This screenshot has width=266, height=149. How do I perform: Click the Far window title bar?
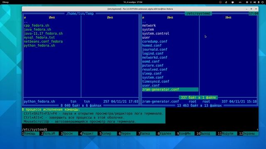(140, 9)
